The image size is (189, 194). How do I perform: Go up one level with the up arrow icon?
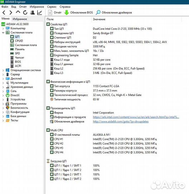[x=18, y=12]
